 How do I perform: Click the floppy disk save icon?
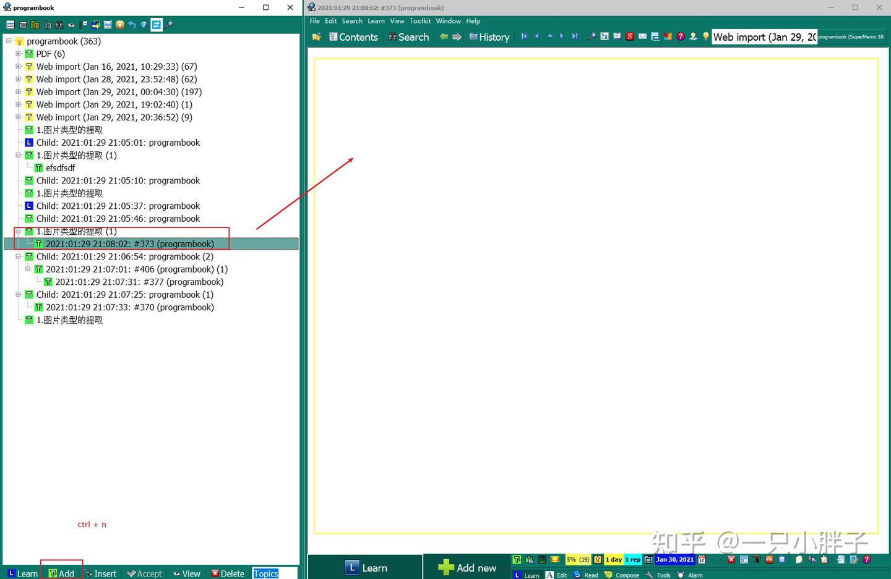[108, 25]
